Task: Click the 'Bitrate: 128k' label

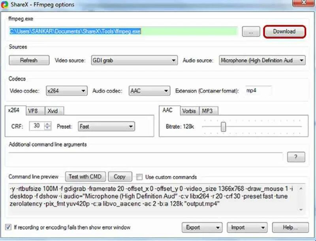Action: click(180, 126)
